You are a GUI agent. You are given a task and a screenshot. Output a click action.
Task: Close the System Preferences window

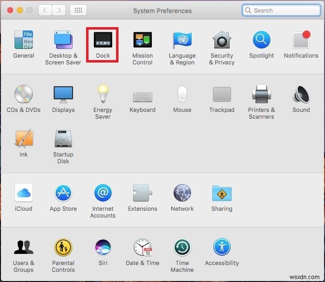coord(10,10)
